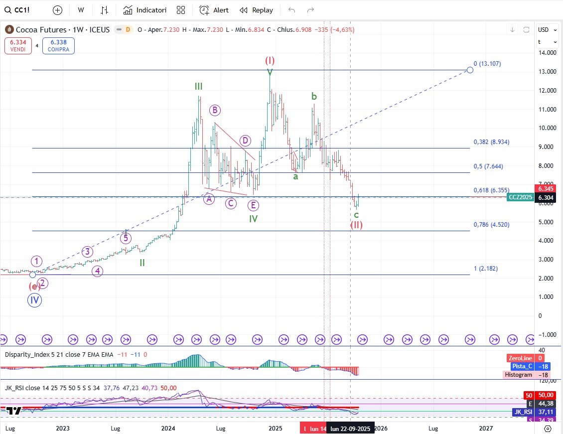563x434 pixels.
Task: Open time axis settings gear icon
Action: coord(548,428)
